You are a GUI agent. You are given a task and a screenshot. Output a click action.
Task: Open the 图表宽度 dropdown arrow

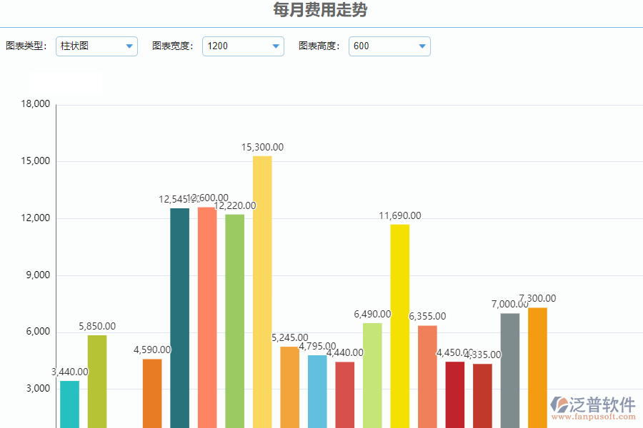point(276,46)
